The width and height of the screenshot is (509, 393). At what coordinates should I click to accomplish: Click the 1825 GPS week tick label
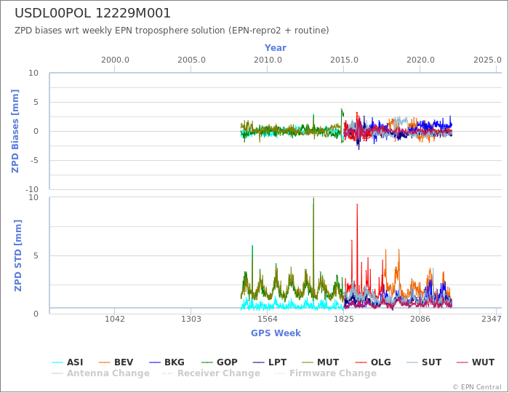click(344, 319)
